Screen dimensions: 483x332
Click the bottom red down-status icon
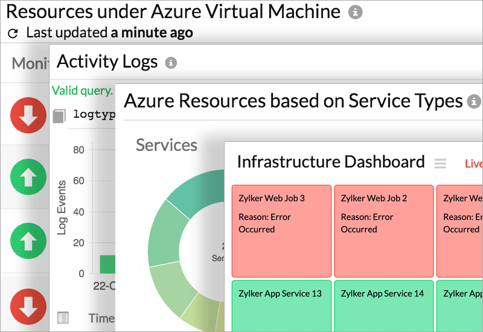28,307
